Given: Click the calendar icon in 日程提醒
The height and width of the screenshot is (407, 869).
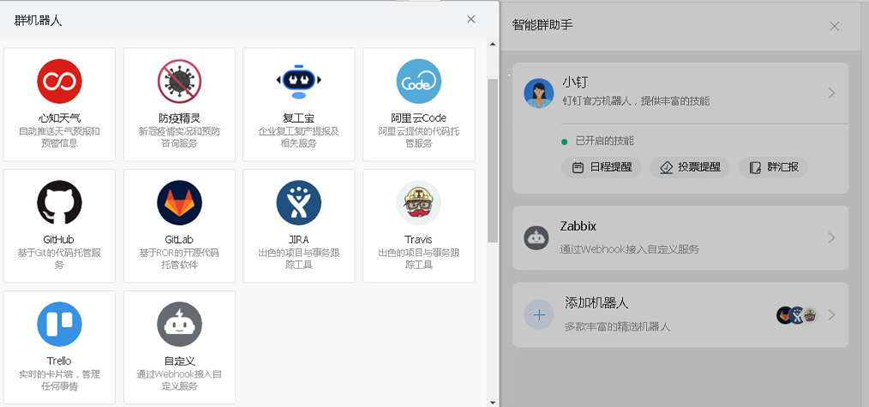Looking at the screenshot, I should [578, 168].
